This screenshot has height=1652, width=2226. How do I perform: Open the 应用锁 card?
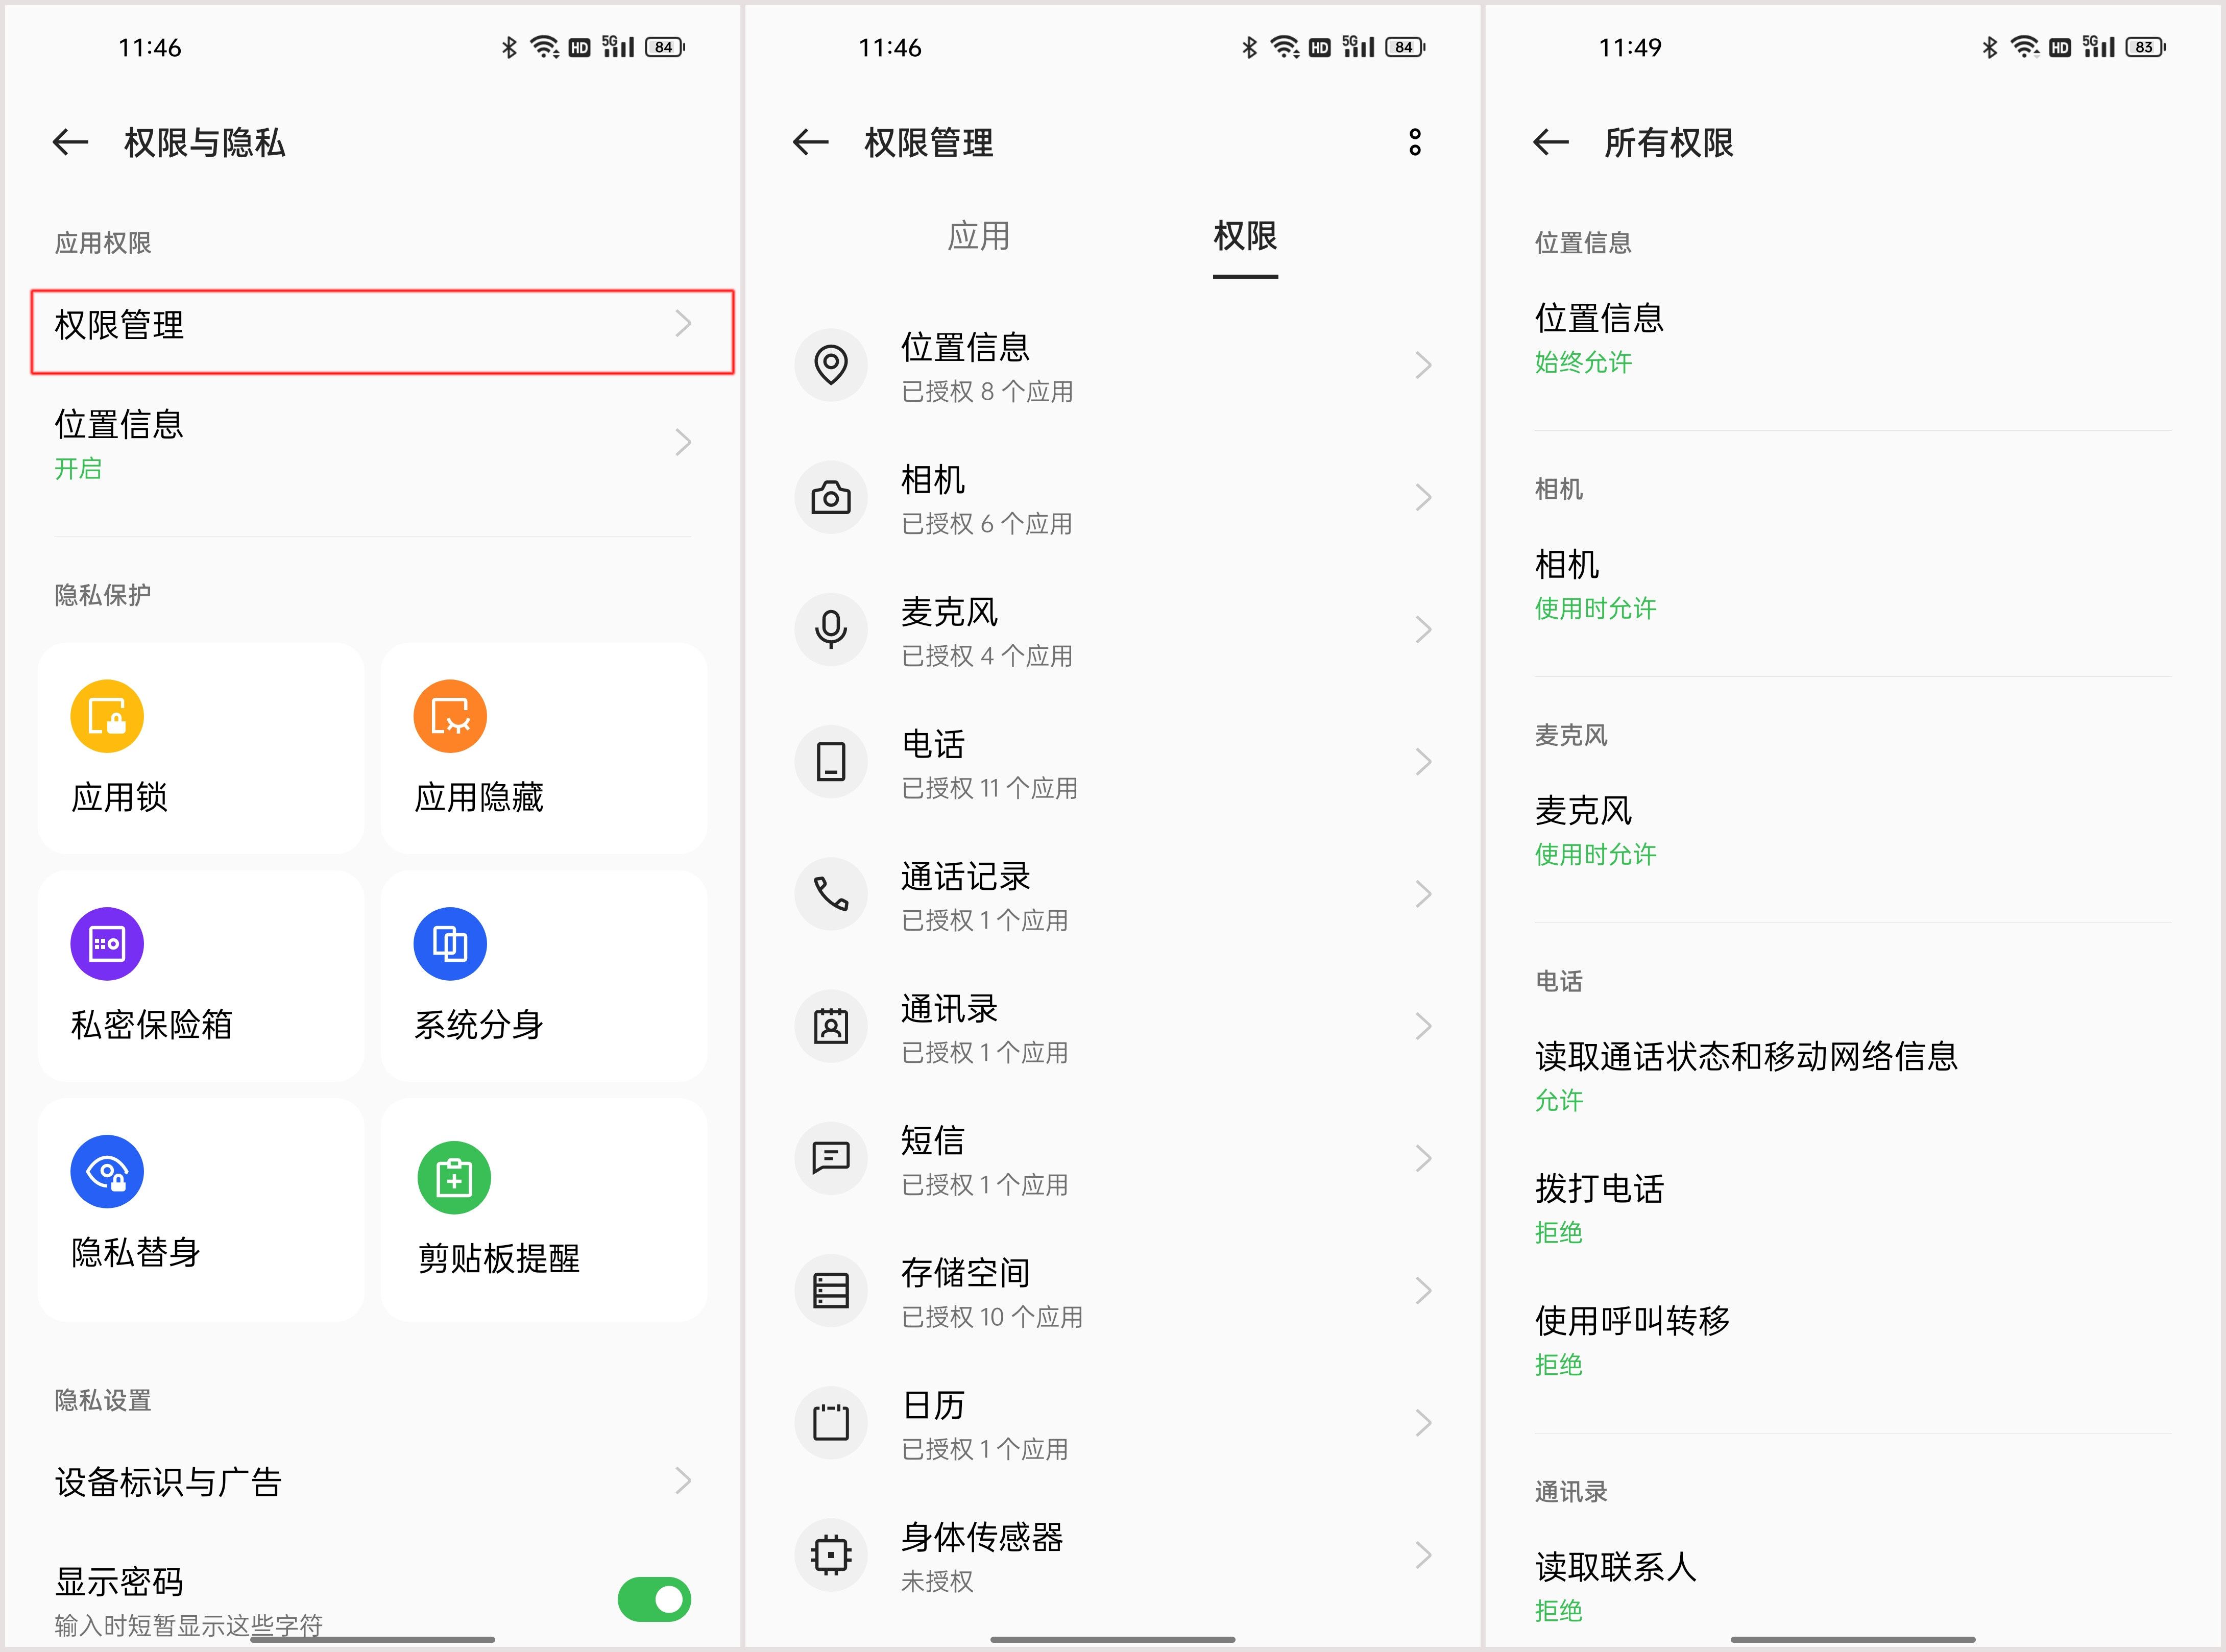pyautogui.click(x=201, y=748)
